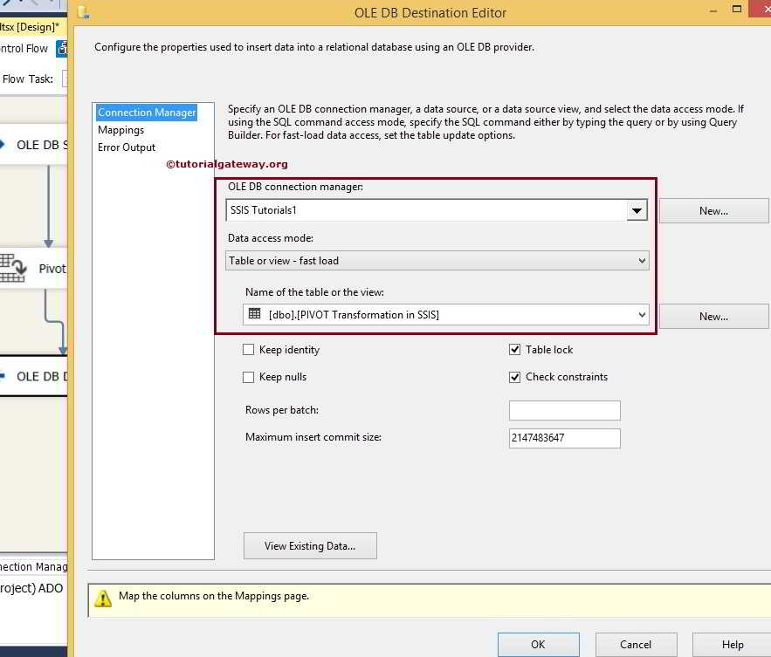
Task: Focus the Rows per batch field
Action: point(564,410)
